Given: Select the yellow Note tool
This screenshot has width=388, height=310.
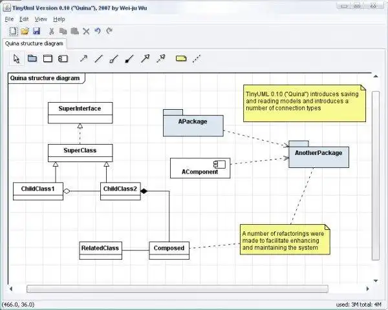Looking at the screenshot, I should 181,59.
